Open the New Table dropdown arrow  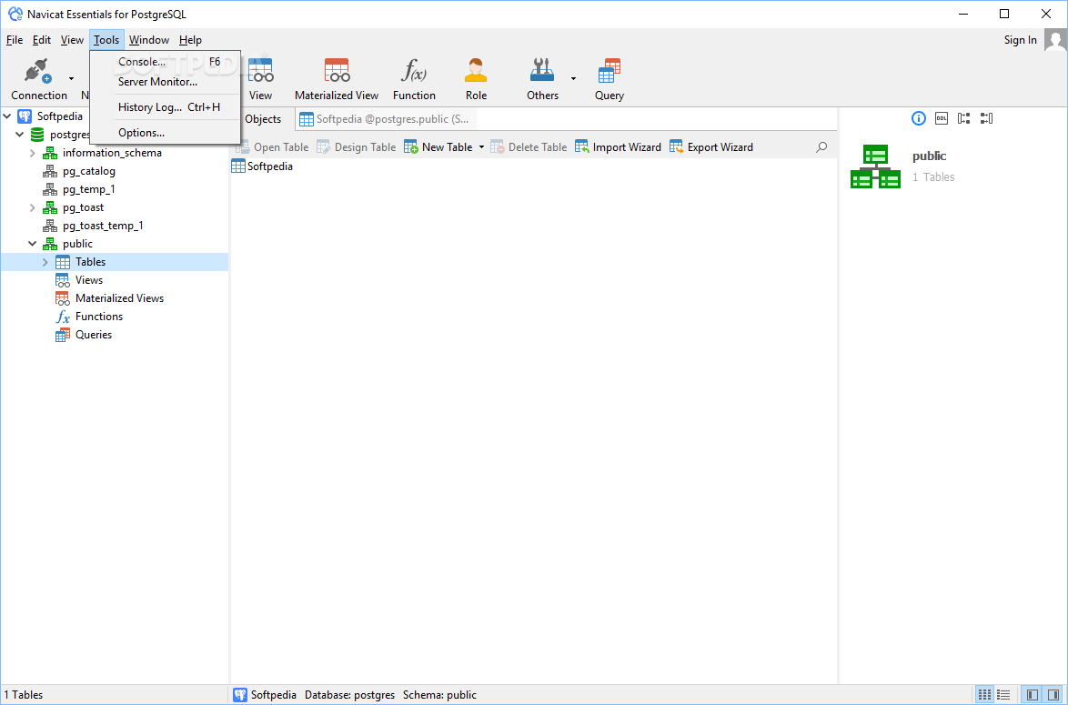pyautogui.click(x=481, y=147)
